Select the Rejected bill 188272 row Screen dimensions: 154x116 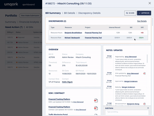click(24, 37)
